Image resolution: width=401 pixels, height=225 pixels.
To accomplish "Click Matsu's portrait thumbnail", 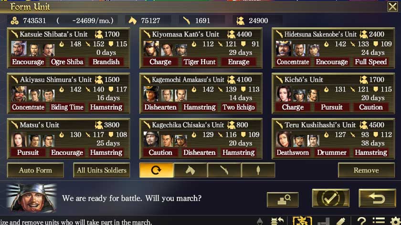I will [19, 139].
